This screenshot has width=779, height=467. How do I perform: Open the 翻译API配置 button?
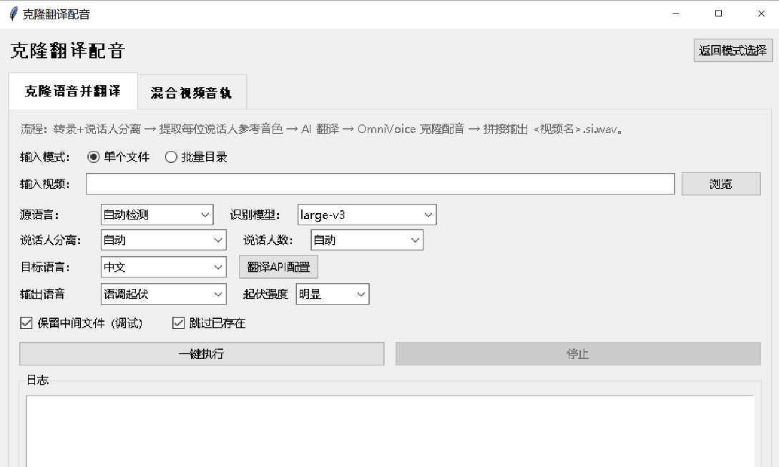pos(278,267)
